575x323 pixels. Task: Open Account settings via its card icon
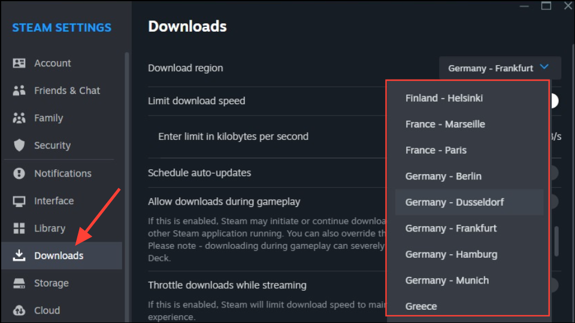(19, 63)
